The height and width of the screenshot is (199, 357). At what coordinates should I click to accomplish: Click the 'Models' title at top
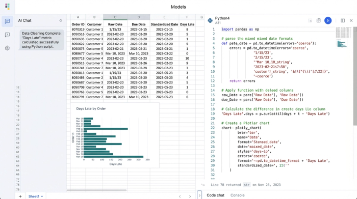tap(178, 7)
